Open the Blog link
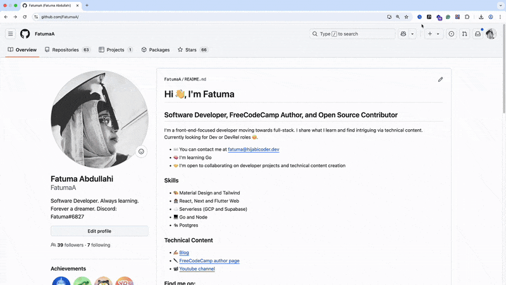506x285 pixels. click(x=184, y=253)
